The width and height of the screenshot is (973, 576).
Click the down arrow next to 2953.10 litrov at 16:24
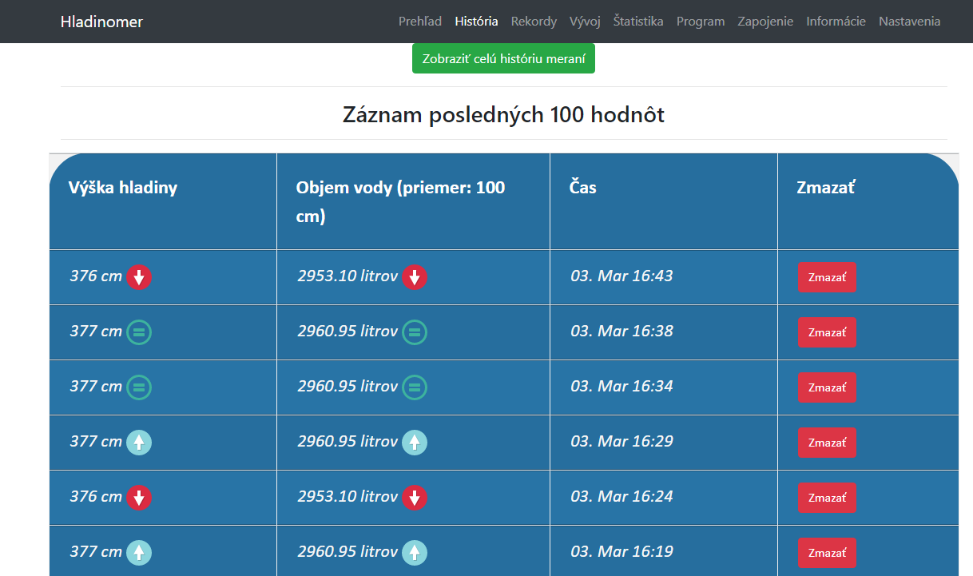415,498
